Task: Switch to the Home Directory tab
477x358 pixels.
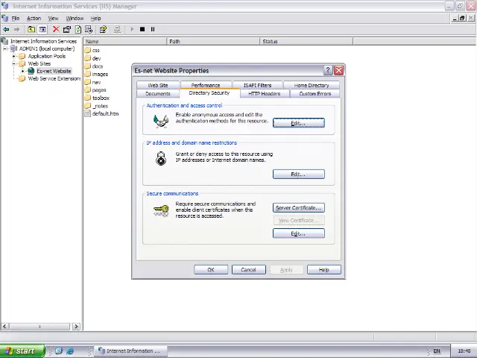Action: click(x=312, y=85)
